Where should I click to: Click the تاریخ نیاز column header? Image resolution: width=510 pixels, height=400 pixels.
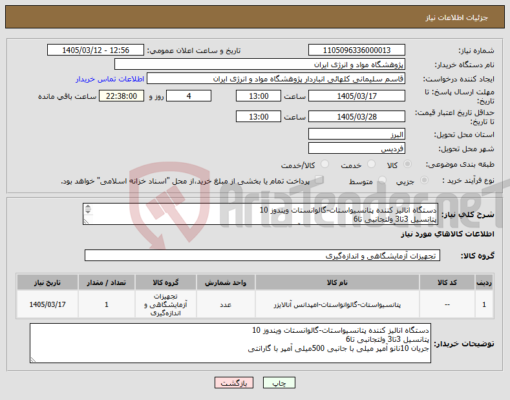click(47, 282)
